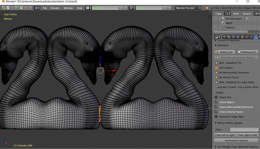The image size is (260, 149).
Task: Click the Continuous Check button
Action: (x=248, y=52)
